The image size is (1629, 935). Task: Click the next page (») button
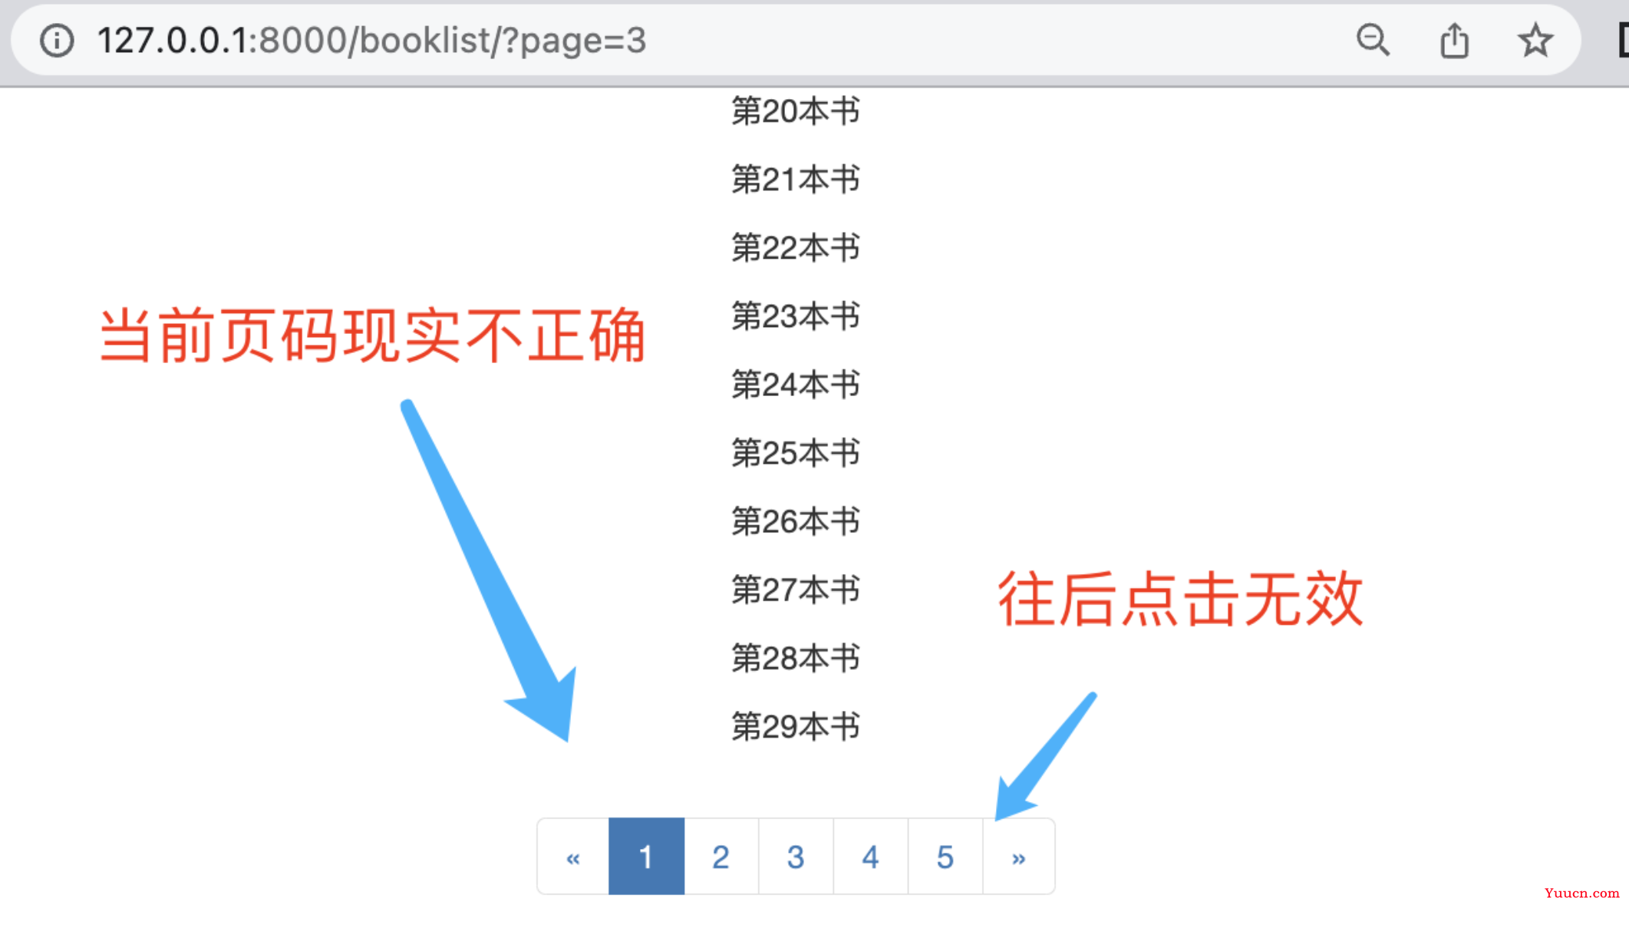1016,857
